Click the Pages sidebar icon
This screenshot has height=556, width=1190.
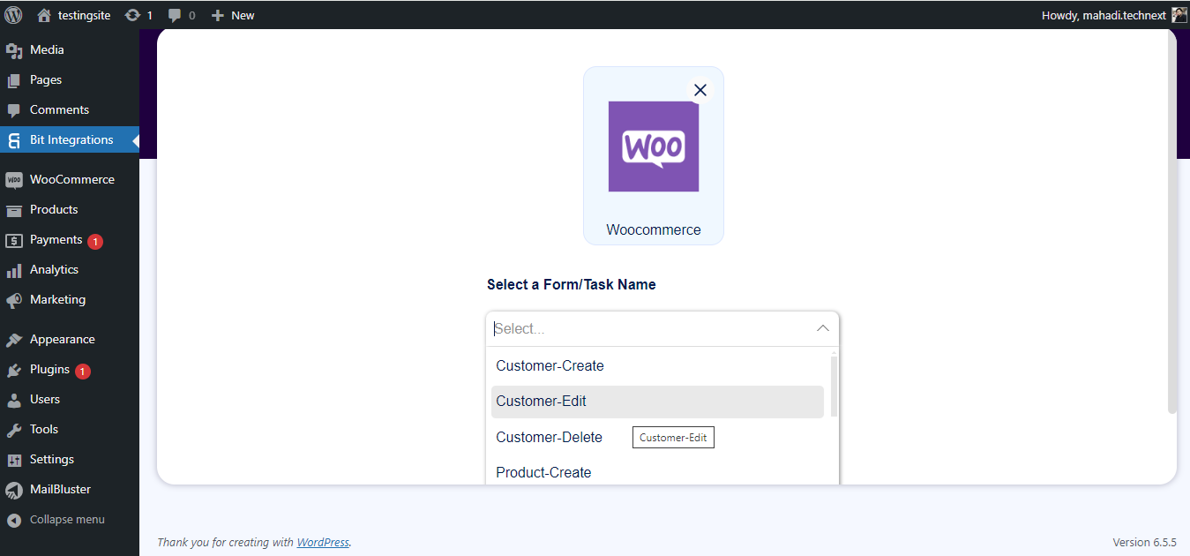coord(13,80)
